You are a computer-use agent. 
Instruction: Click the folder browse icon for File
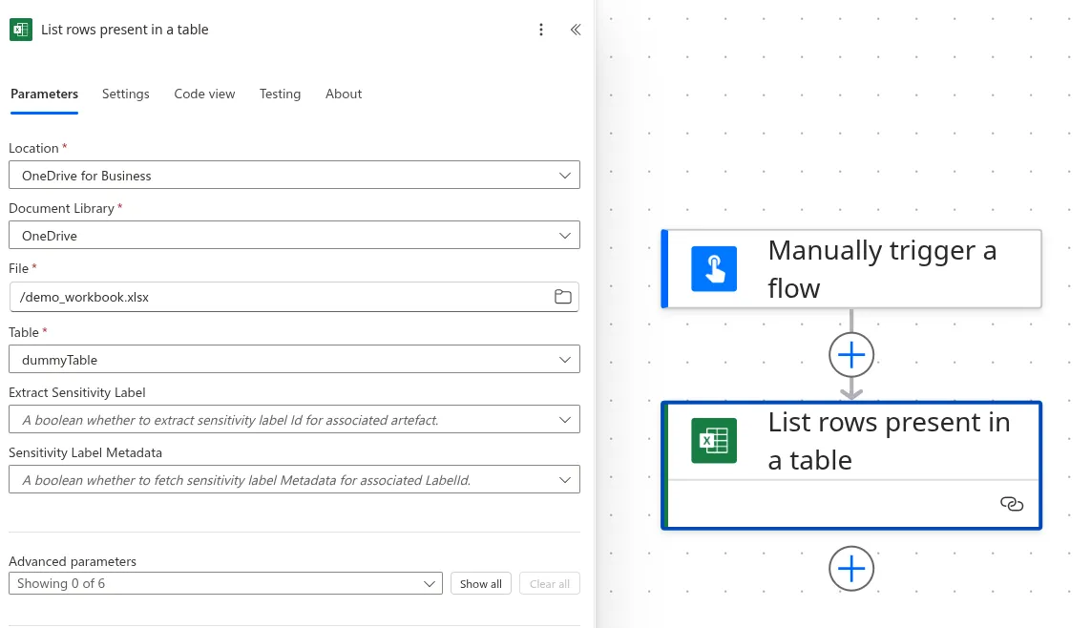click(x=562, y=297)
